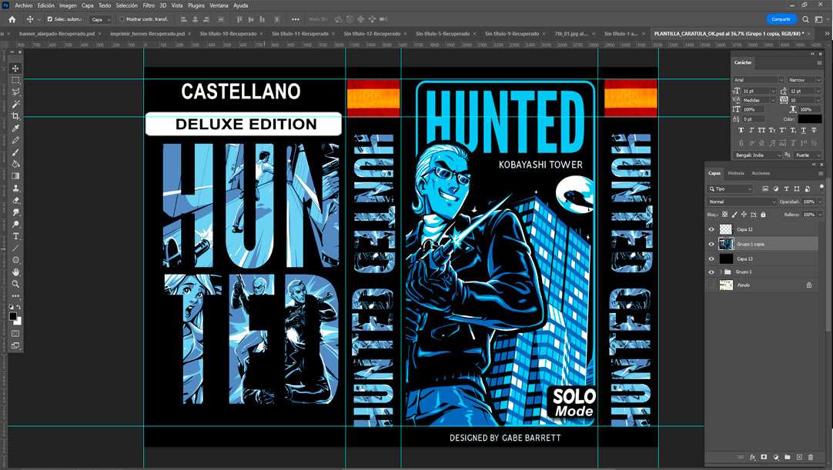
Task: Select the Capa 12 layer thumbnail
Action: pos(726,229)
